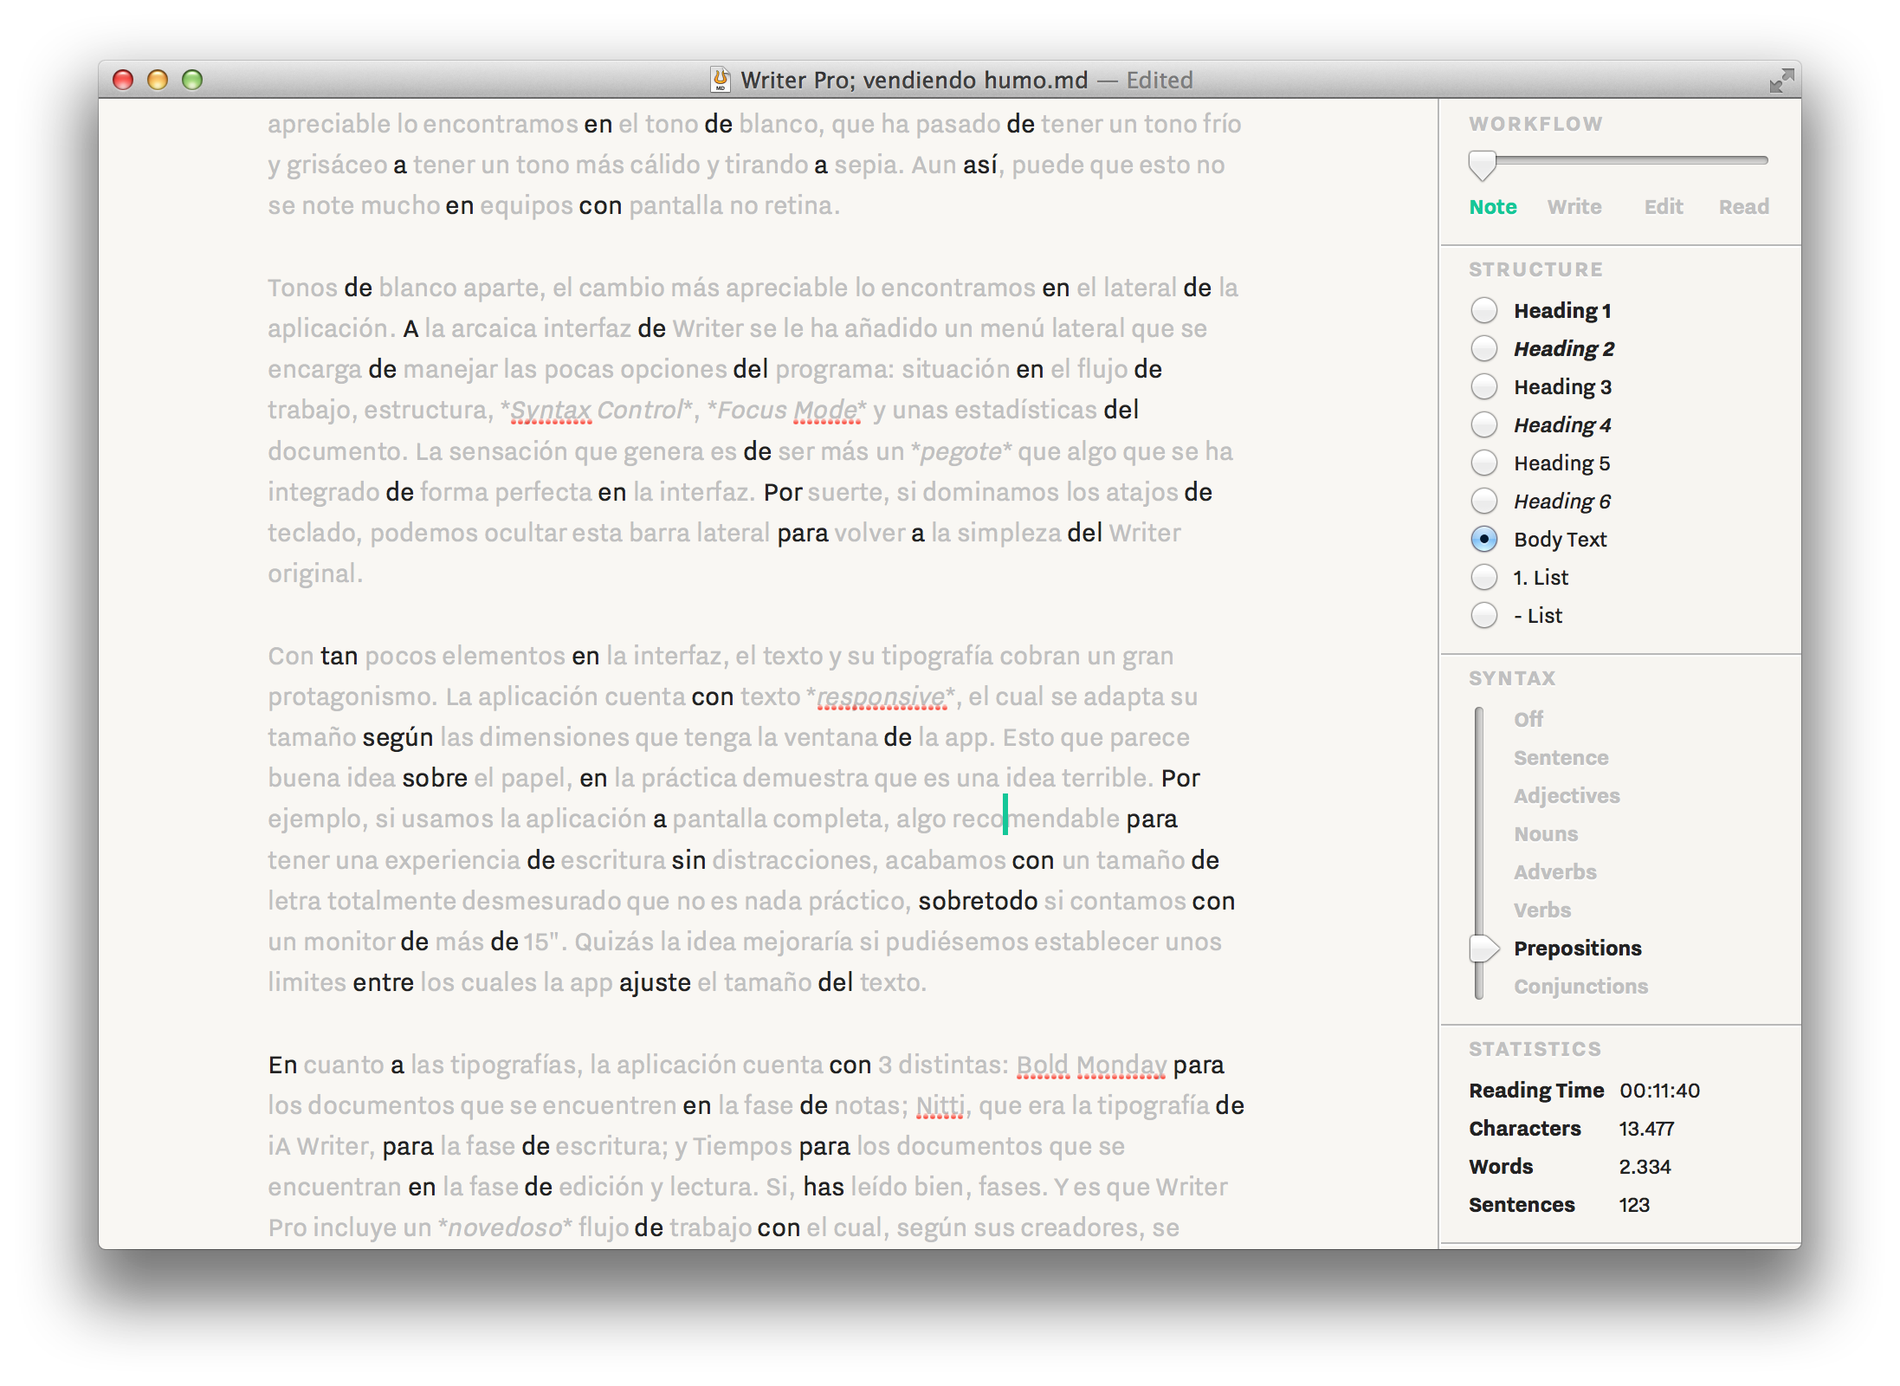
Task: Click the fullscreen arrows icon in title bar
Action: (1780, 81)
